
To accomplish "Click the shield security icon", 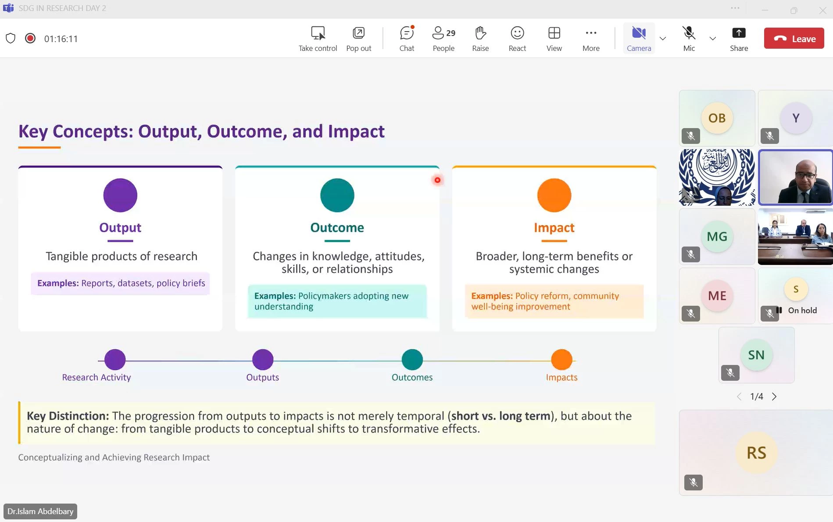I will 11,39.
